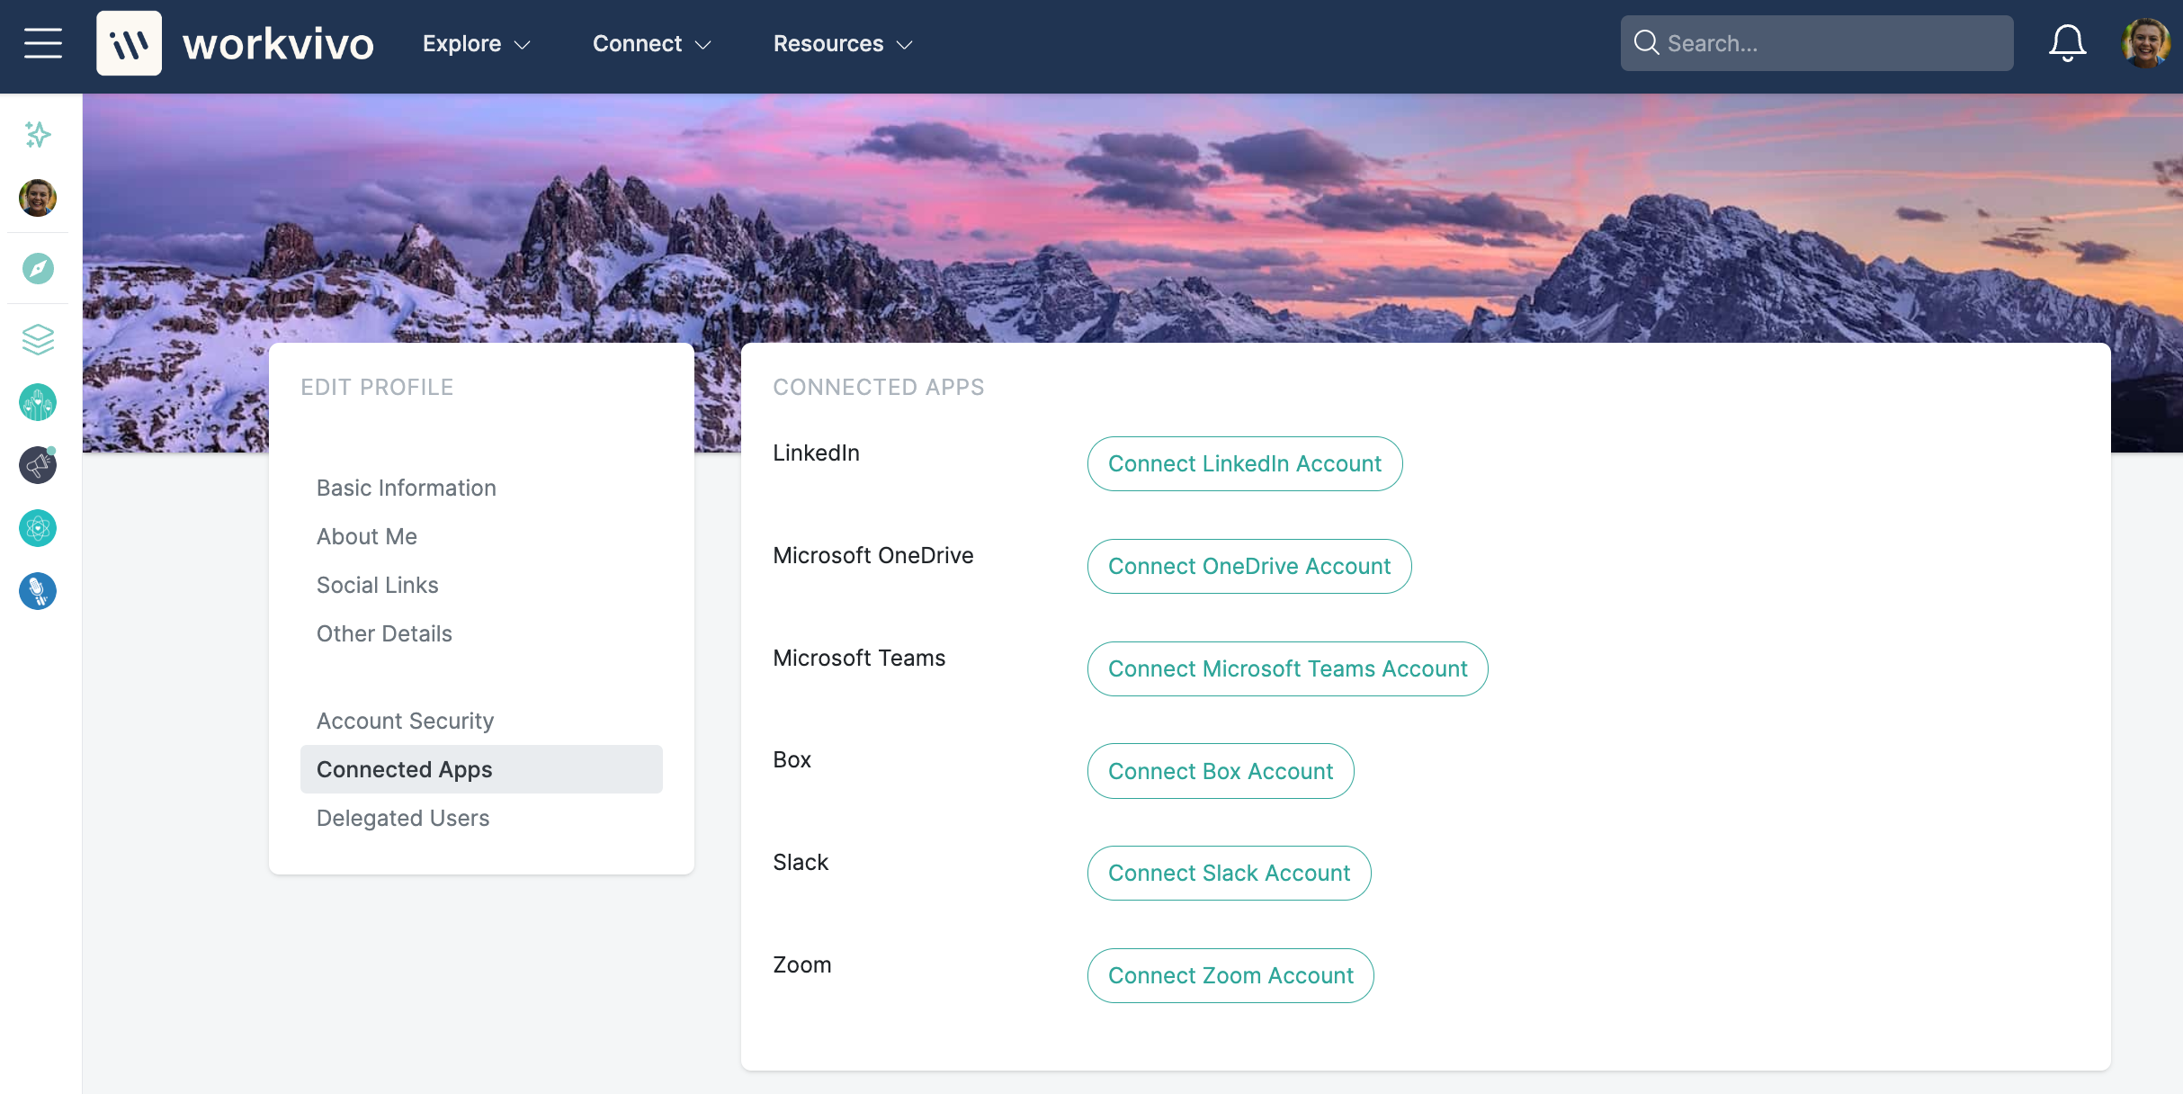The image size is (2183, 1094).
Task: Click Connect Slack Account button
Action: (1230, 873)
